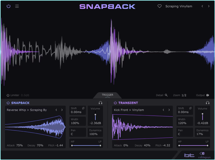Click Transient Pan C field
The width and height of the screenshot is (215, 160).
click(x=185, y=132)
